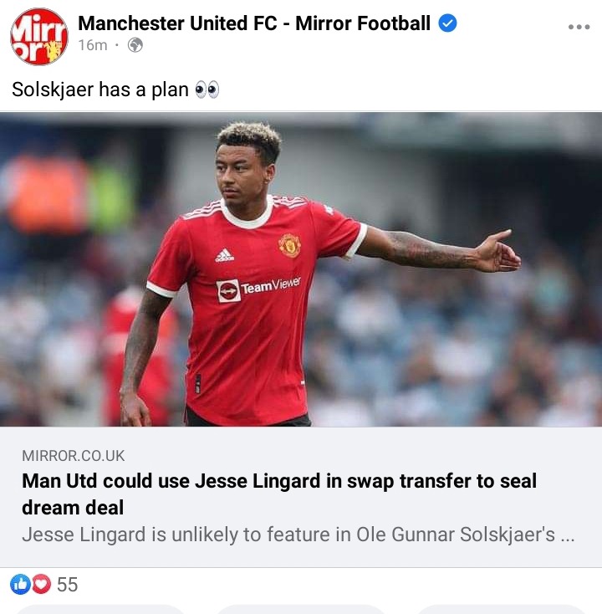Open the post options three-dot menu

point(579,27)
